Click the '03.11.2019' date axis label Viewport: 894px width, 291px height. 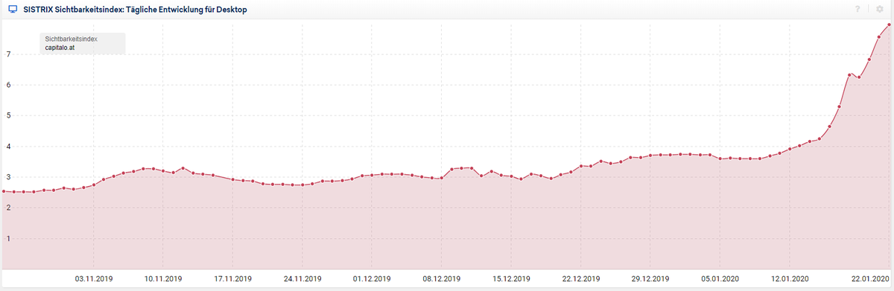coord(94,279)
